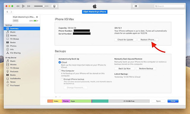Minimize the iTunes window with yellow button

pyautogui.click(x=9, y=6)
